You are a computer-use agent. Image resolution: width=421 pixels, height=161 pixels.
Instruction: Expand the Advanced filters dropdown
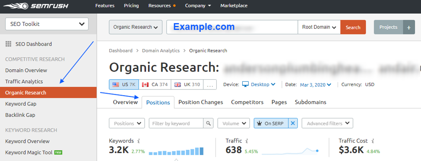pyautogui.click(x=327, y=123)
